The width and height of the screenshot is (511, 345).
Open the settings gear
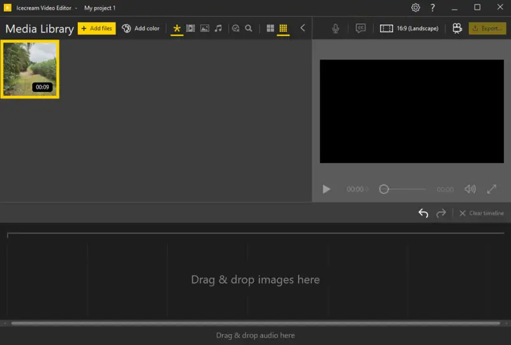coord(416,8)
